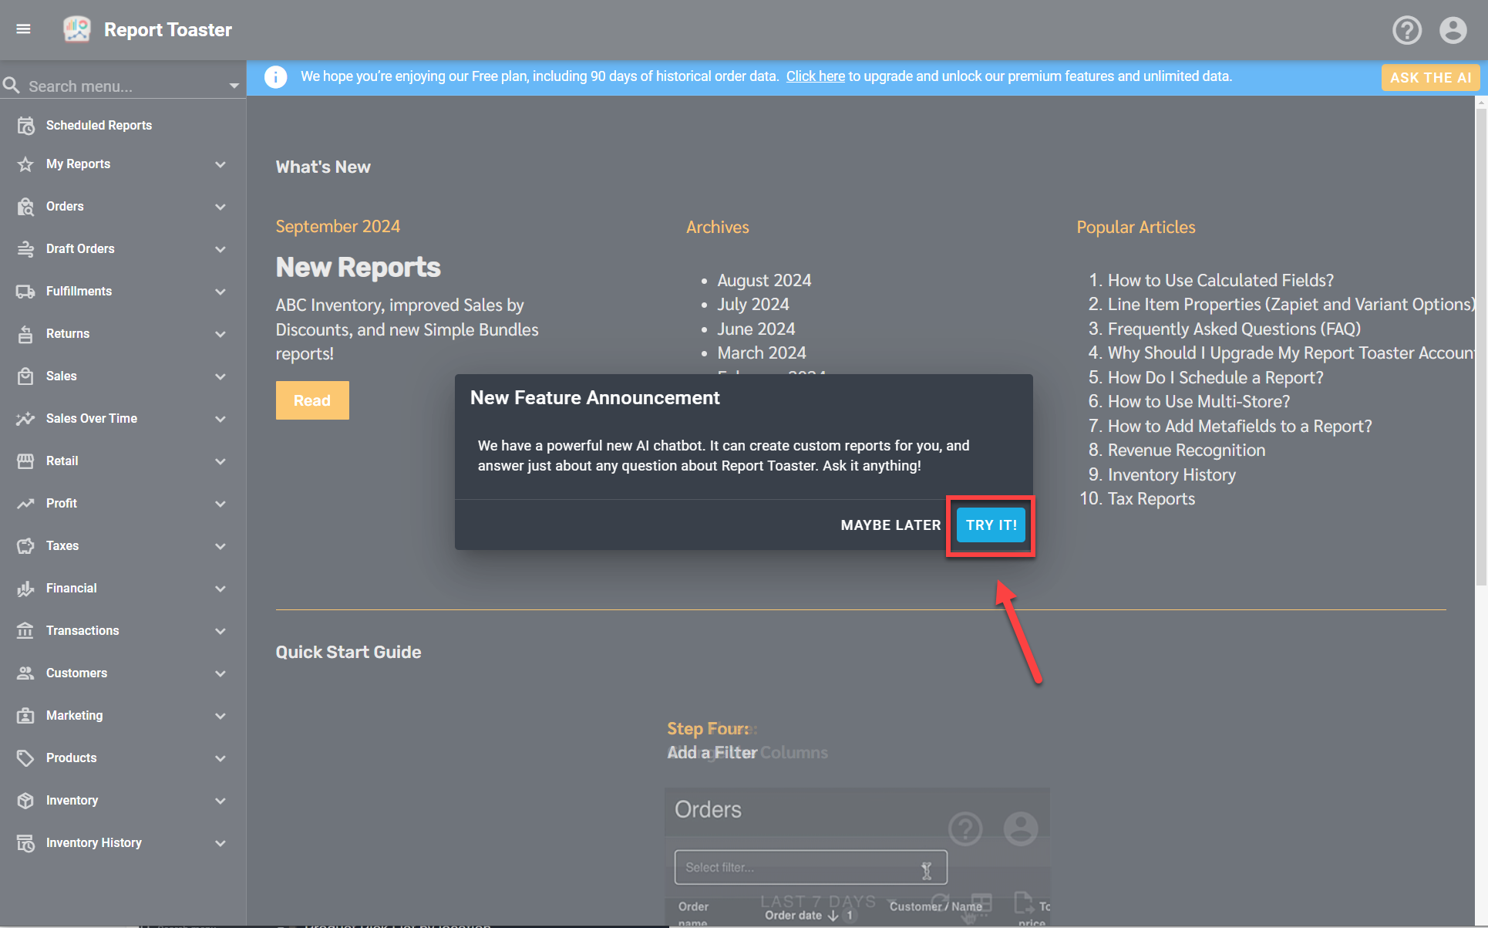
Task: Select the Sales Over Time trend icon
Action: pos(25,418)
